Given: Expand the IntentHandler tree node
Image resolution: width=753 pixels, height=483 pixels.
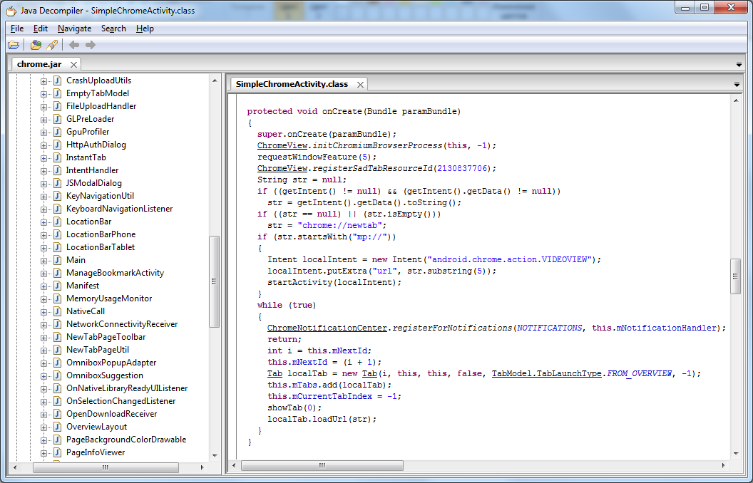Looking at the screenshot, I should tap(43, 171).
